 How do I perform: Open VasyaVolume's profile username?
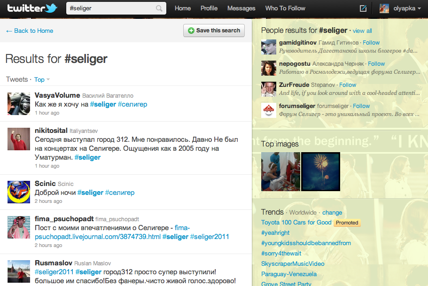(x=57, y=95)
